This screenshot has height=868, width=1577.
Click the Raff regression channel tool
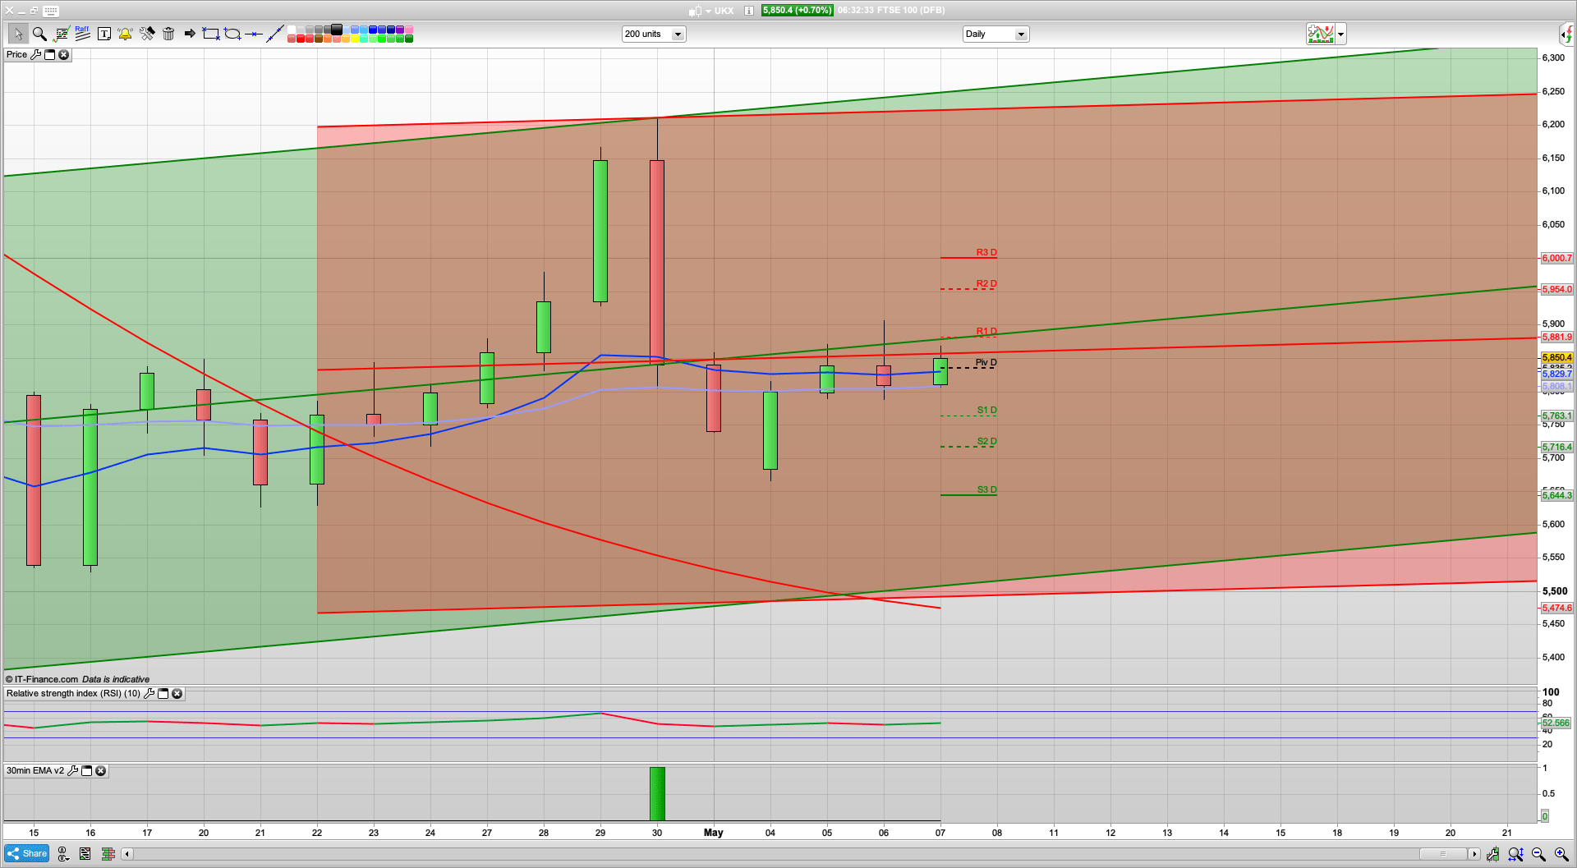82,34
